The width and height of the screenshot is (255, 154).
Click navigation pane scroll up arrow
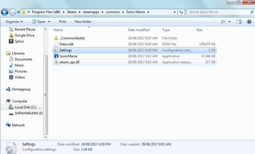(46, 29)
